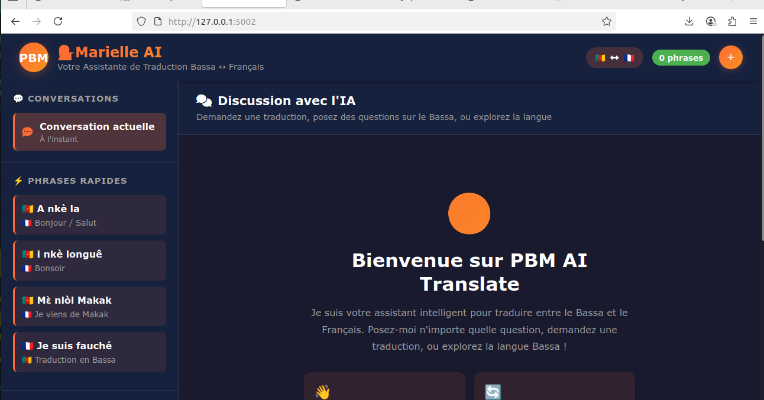
Task: Toggle the Bassa-Français language direction switch
Action: coord(614,57)
